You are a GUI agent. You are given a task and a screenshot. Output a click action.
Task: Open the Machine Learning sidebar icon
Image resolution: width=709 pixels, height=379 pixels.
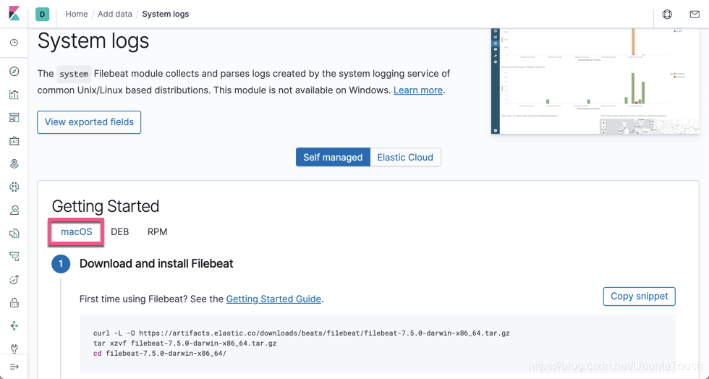click(14, 187)
